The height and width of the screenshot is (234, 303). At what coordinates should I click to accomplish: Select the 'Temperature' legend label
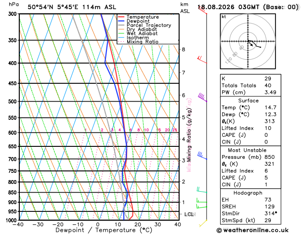pos(143,17)
